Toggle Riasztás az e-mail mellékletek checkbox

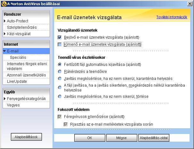click(x=66, y=124)
